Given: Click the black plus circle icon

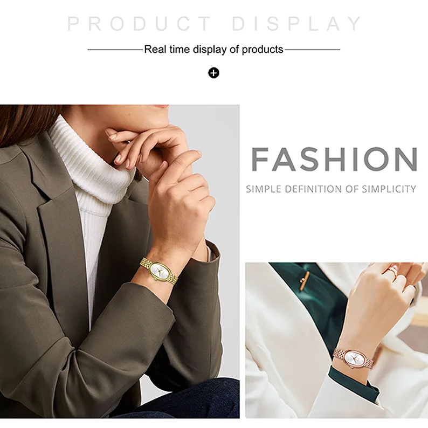Looking at the screenshot, I should pos(213,73).
